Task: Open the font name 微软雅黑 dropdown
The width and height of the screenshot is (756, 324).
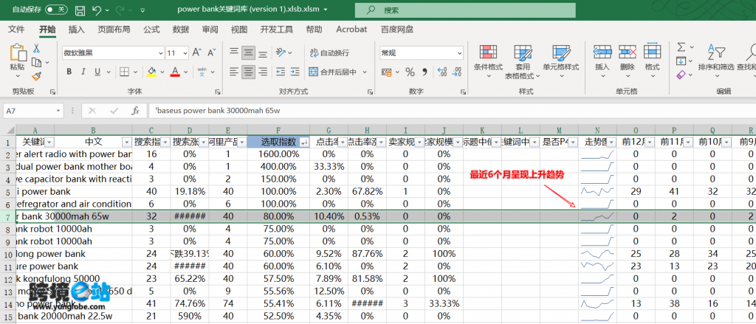Action: (161, 53)
